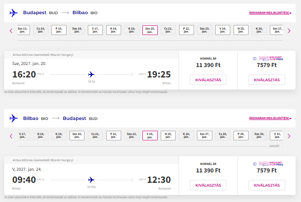Select outbound date P 15, jan.
301x202 pixels.
59,30
